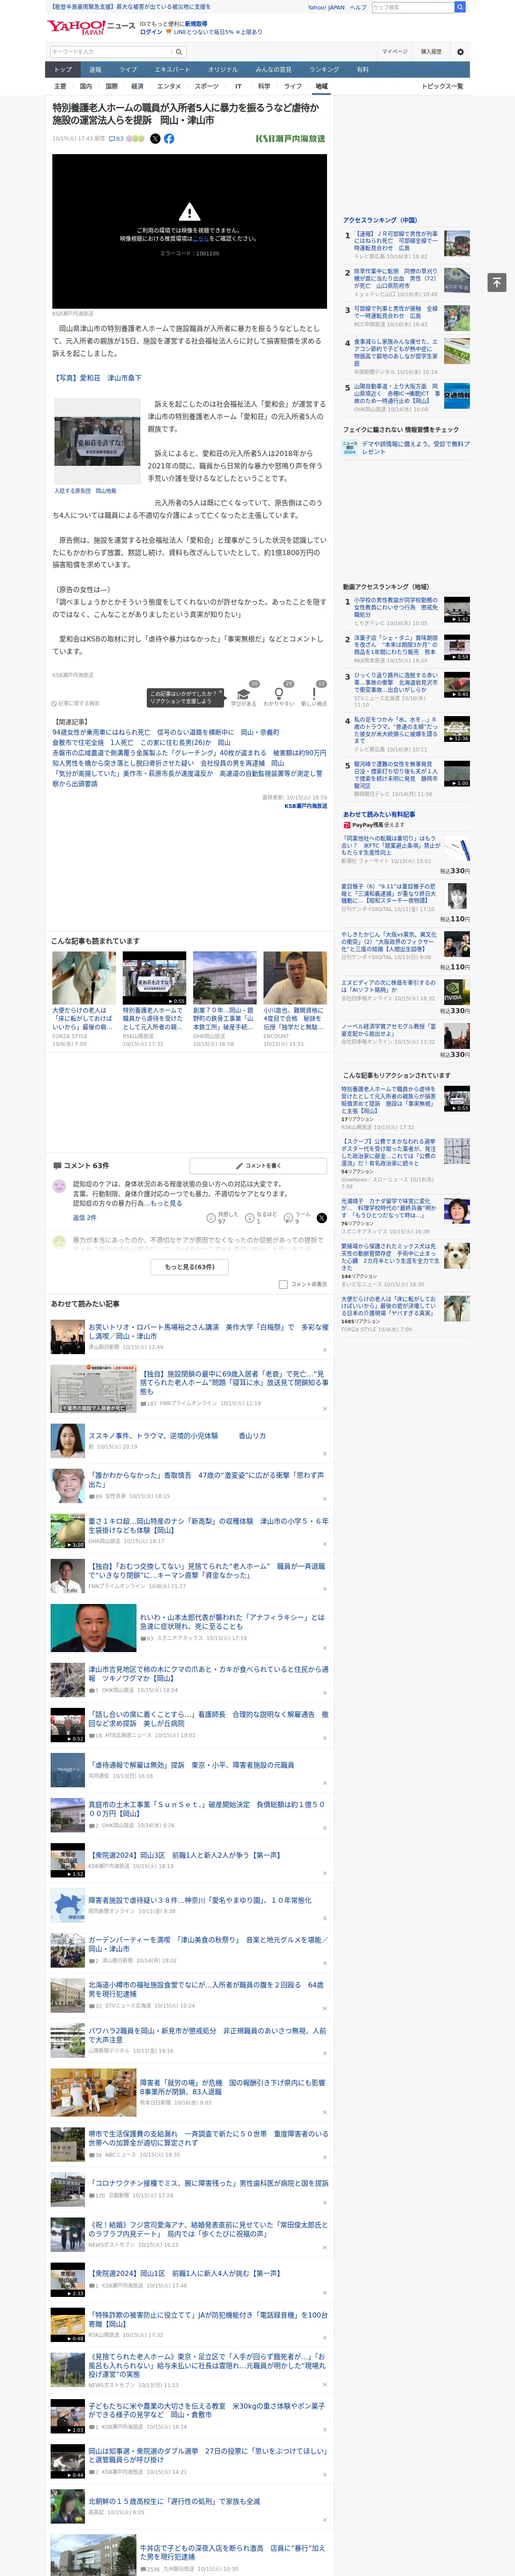
Task: Dismiss the ススキノ事件 recommended article
Action: pyautogui.click(x=324, y=1454)
